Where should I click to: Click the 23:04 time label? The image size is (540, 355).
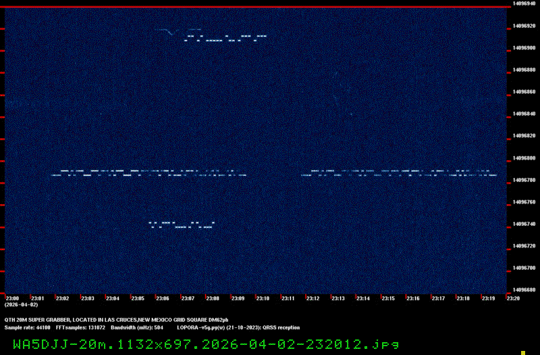click(x=113, y=298)
